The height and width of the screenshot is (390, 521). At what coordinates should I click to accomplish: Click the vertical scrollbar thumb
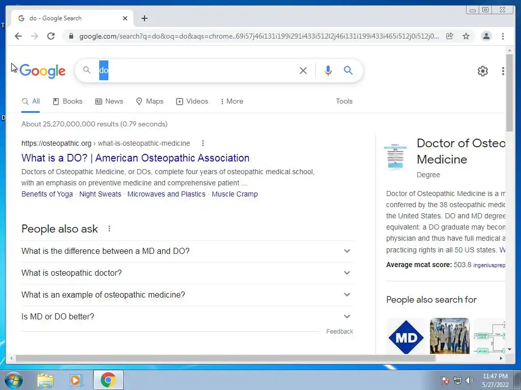[509, 93]
